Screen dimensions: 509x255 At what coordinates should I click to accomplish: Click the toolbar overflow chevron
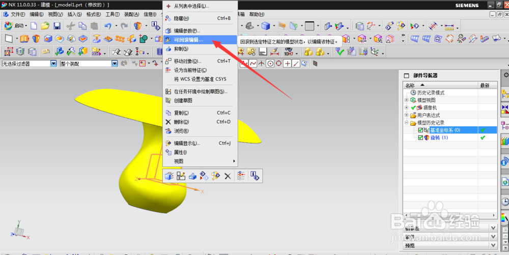(403, 35)
